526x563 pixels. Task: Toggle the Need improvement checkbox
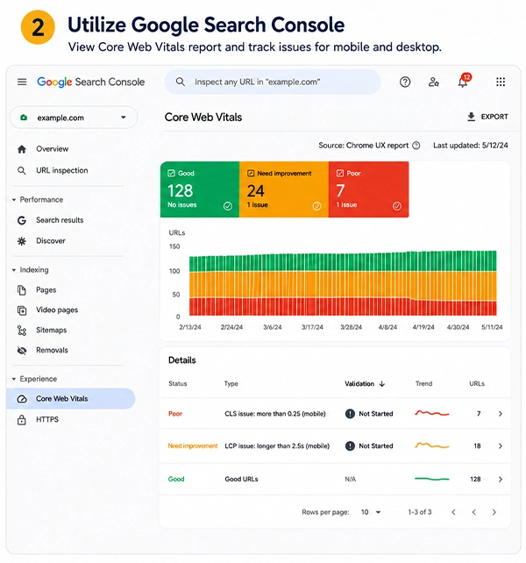251,174
